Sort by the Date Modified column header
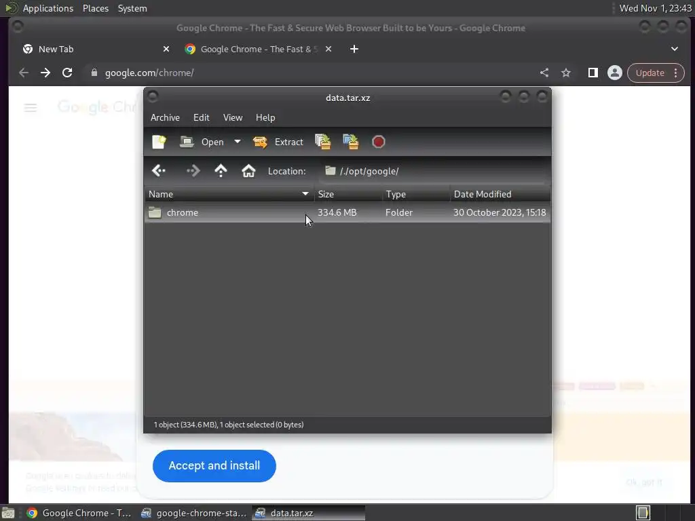695x521 pixels. pyautogui.click(x=500, y=194)
